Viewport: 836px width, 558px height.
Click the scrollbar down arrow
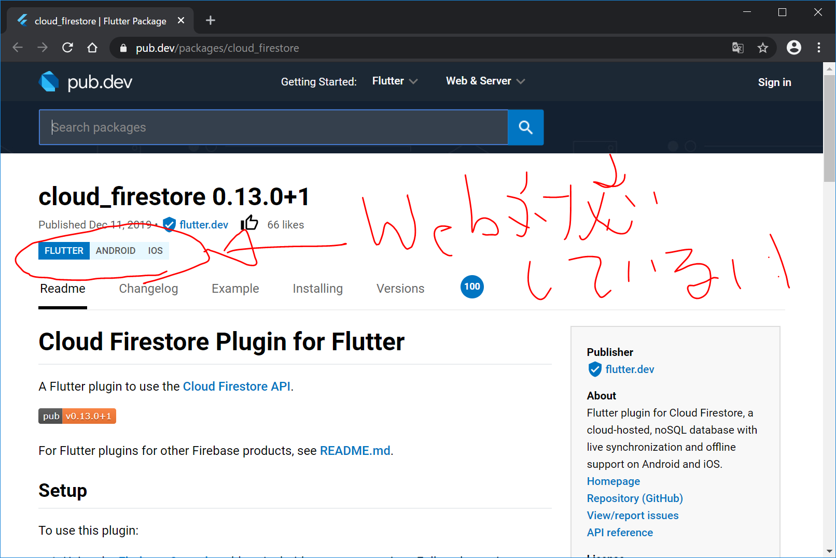829,551
